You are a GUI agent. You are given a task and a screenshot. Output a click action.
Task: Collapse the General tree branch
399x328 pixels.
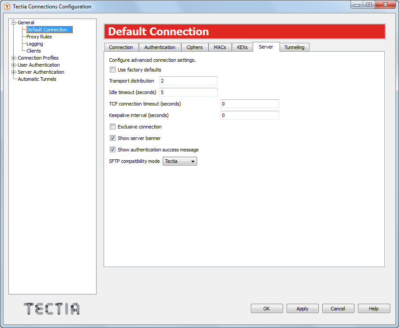coord(14,22)
